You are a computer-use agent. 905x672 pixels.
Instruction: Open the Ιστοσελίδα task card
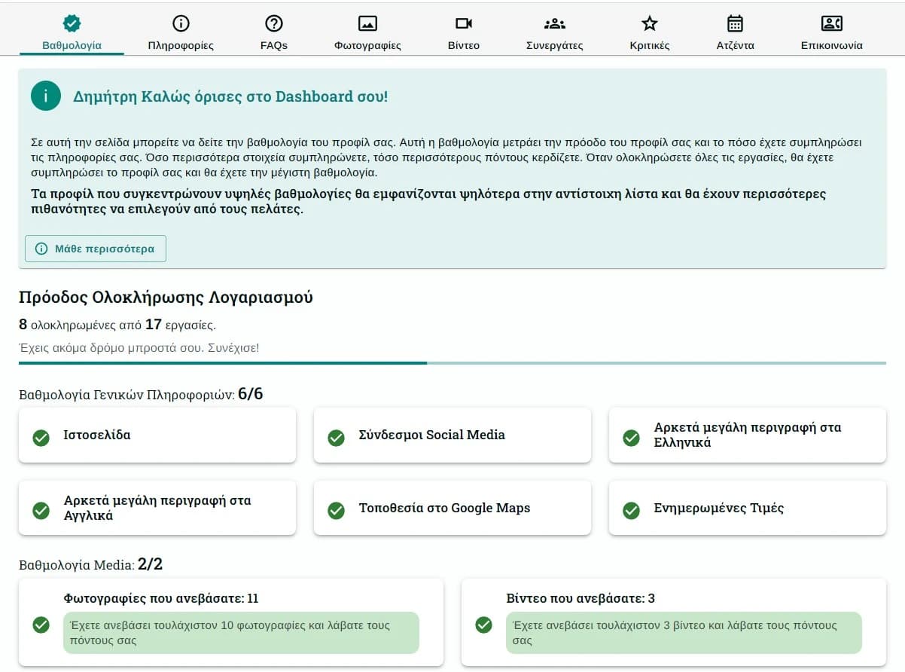tap(157, 435)
